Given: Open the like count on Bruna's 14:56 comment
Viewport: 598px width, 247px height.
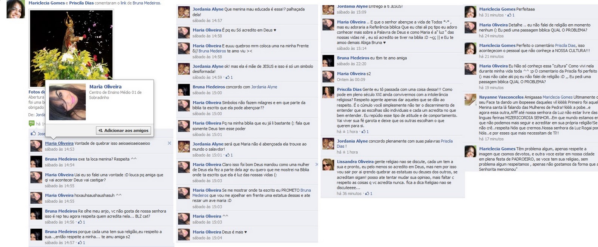Looking at the screenshot, I should coord(81,222).
